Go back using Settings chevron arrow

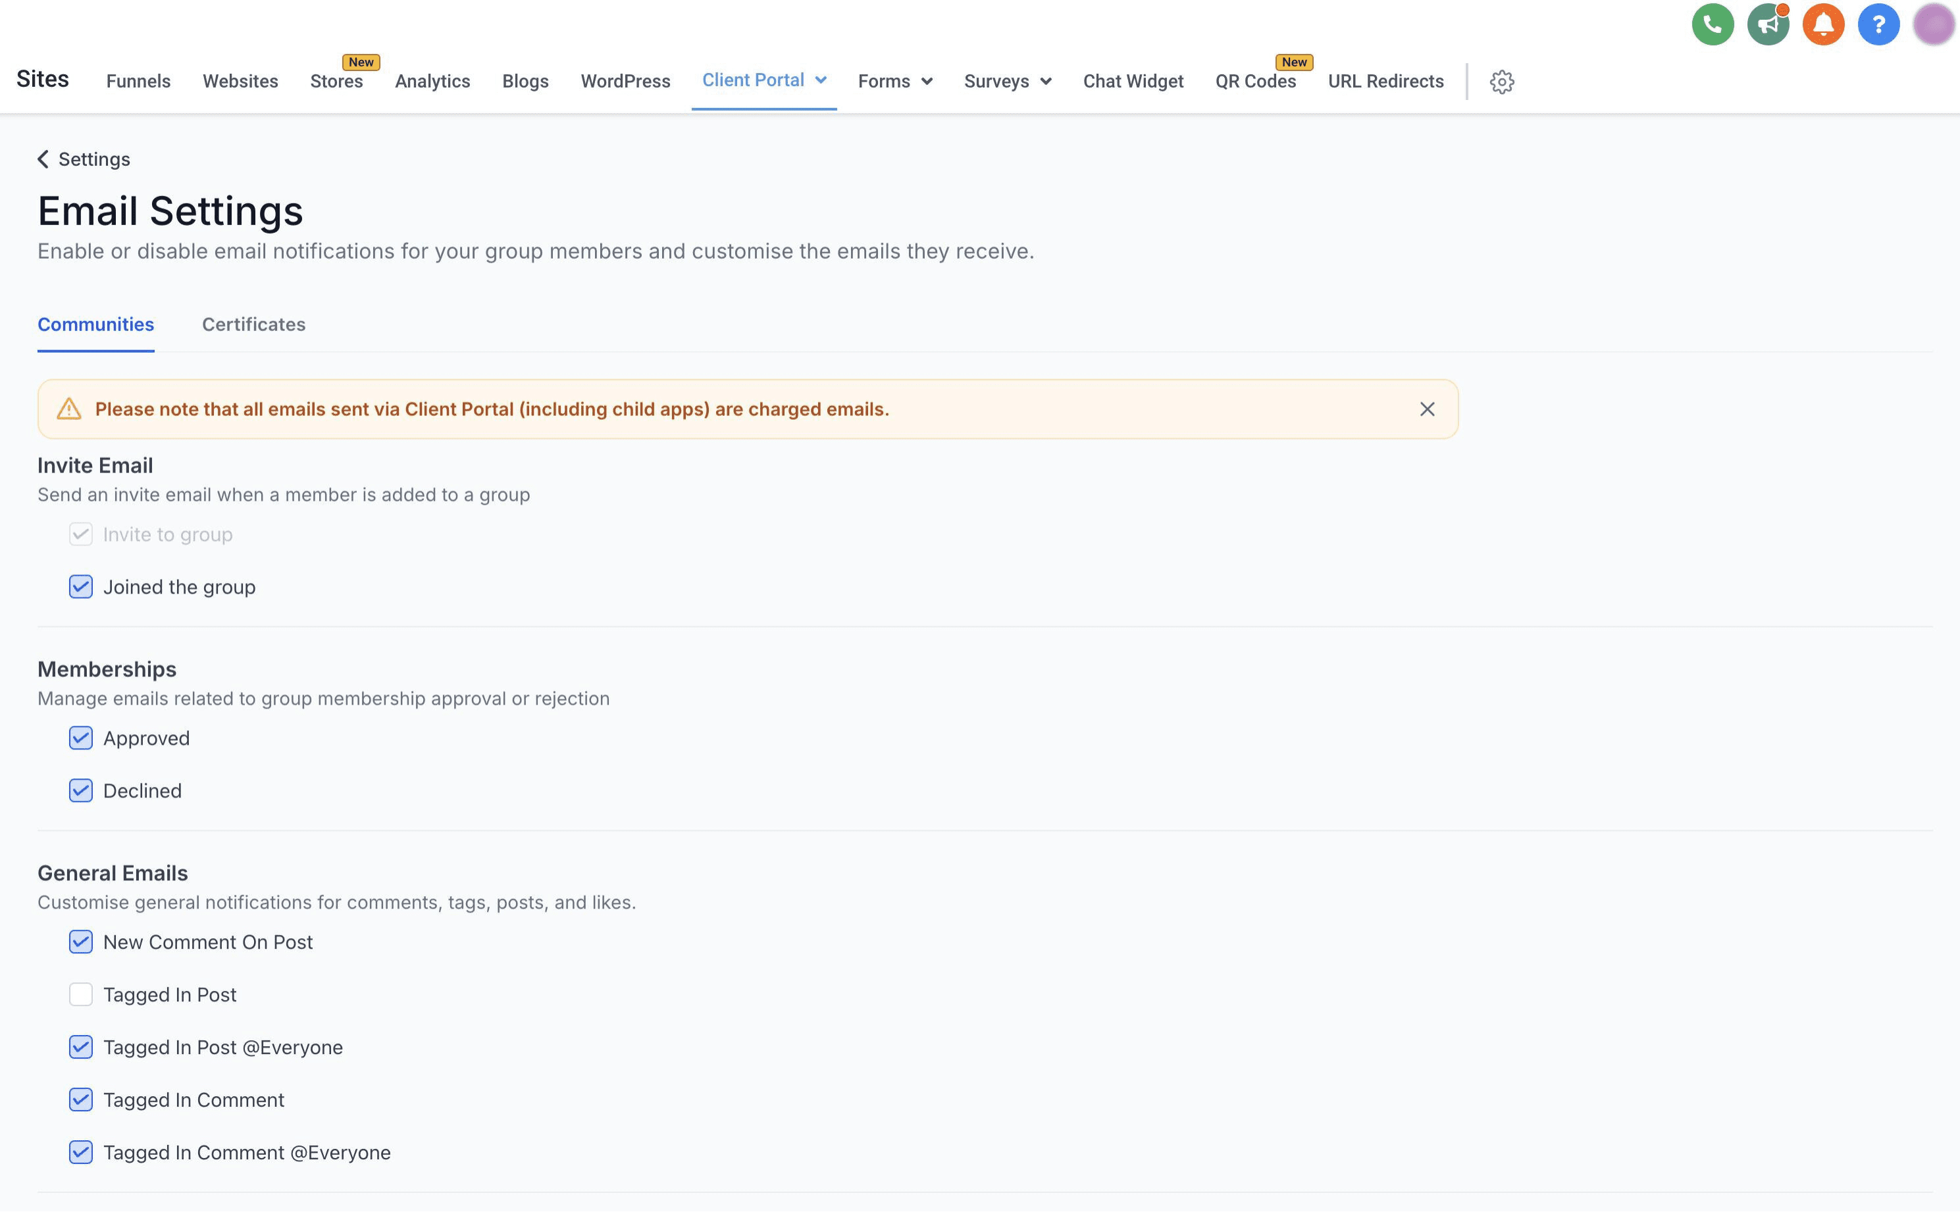43,159
